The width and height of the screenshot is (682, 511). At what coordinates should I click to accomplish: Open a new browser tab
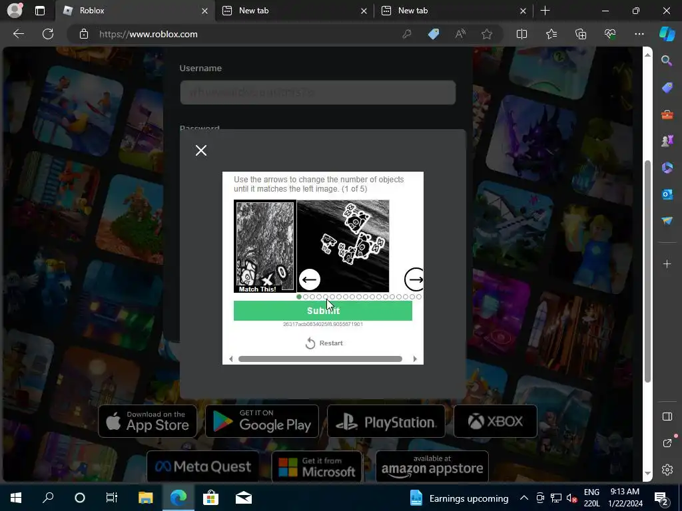545,11
